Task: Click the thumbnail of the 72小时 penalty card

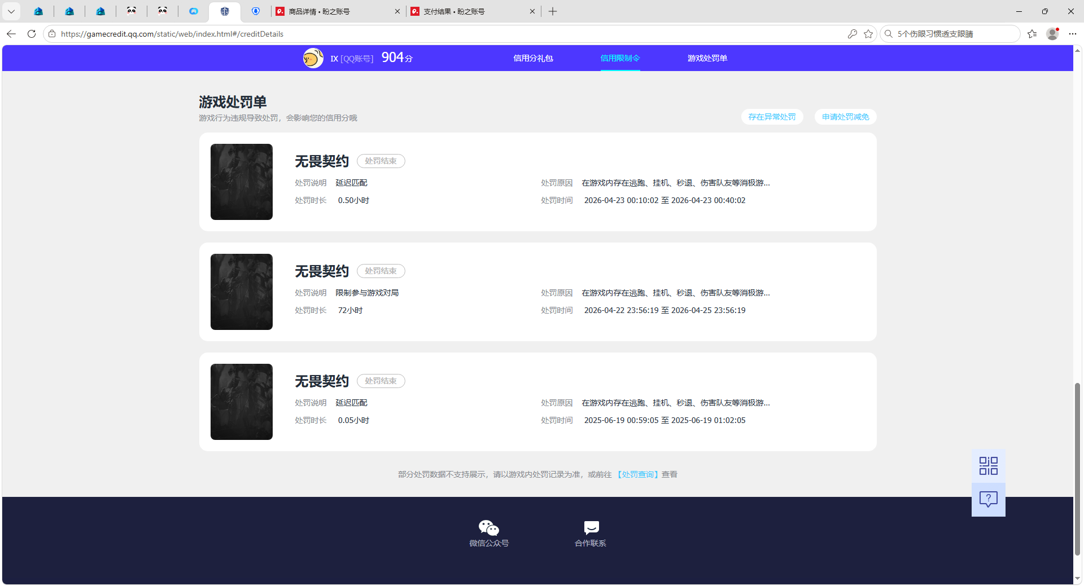Action: (x=242, y=292)
